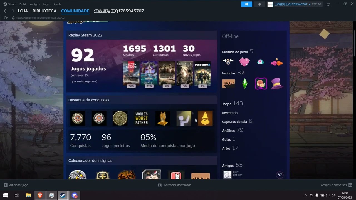Image resolution: width=356 pixels, height=200 pixels.
Task: Open Gerenciar downloads
Action: (177, 185)
